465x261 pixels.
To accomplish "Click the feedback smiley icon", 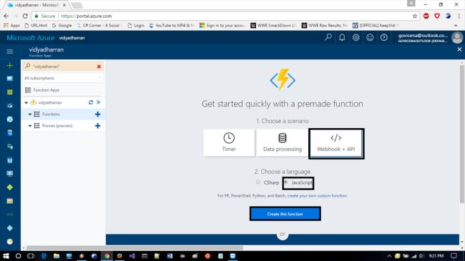I will point(370,37).
